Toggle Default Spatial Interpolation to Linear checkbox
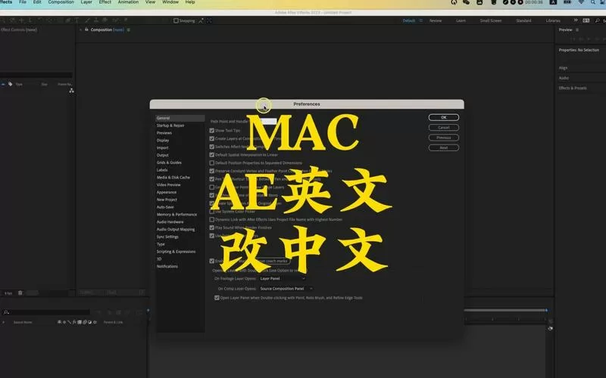 (x=212, y=155)
